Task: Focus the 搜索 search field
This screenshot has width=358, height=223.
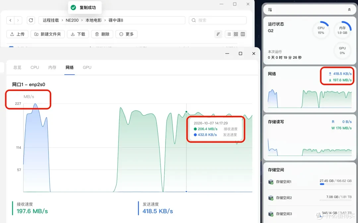Action: (x=217, y=20)
